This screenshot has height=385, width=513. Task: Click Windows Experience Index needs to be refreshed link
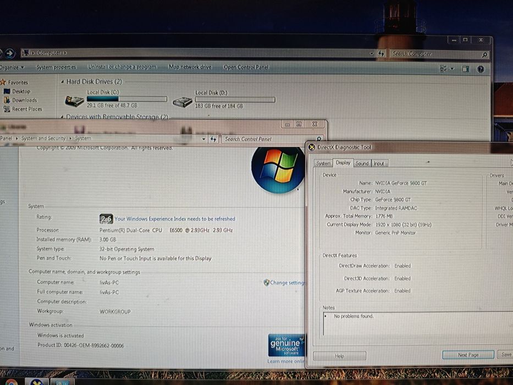[175, 219]
